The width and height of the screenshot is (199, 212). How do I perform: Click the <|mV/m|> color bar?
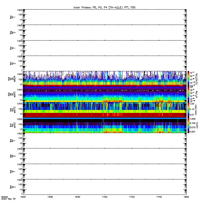[188, 110]
